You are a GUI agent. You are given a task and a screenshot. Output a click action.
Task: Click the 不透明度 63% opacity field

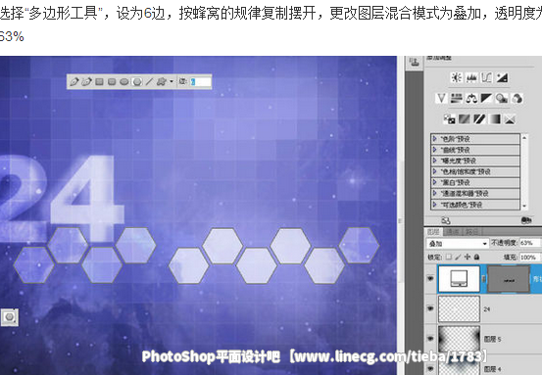tap(529, 243)
